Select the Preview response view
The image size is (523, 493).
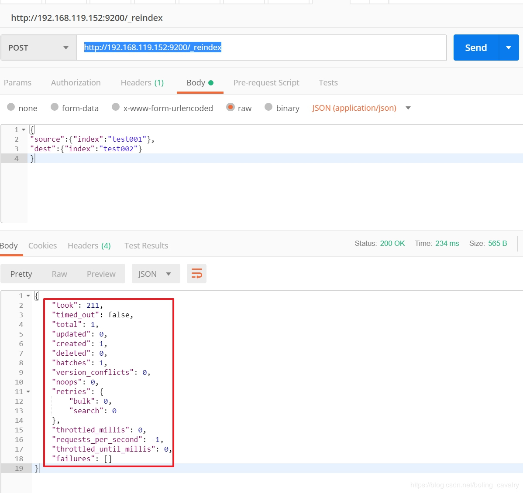[x=101, y=274]
